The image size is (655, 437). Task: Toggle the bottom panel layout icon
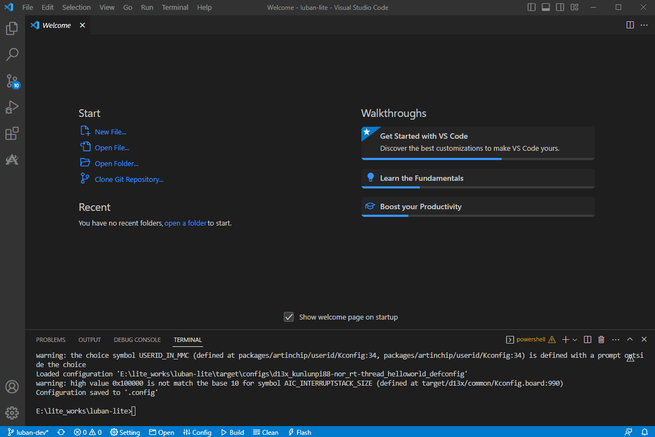tap(546, 7)
